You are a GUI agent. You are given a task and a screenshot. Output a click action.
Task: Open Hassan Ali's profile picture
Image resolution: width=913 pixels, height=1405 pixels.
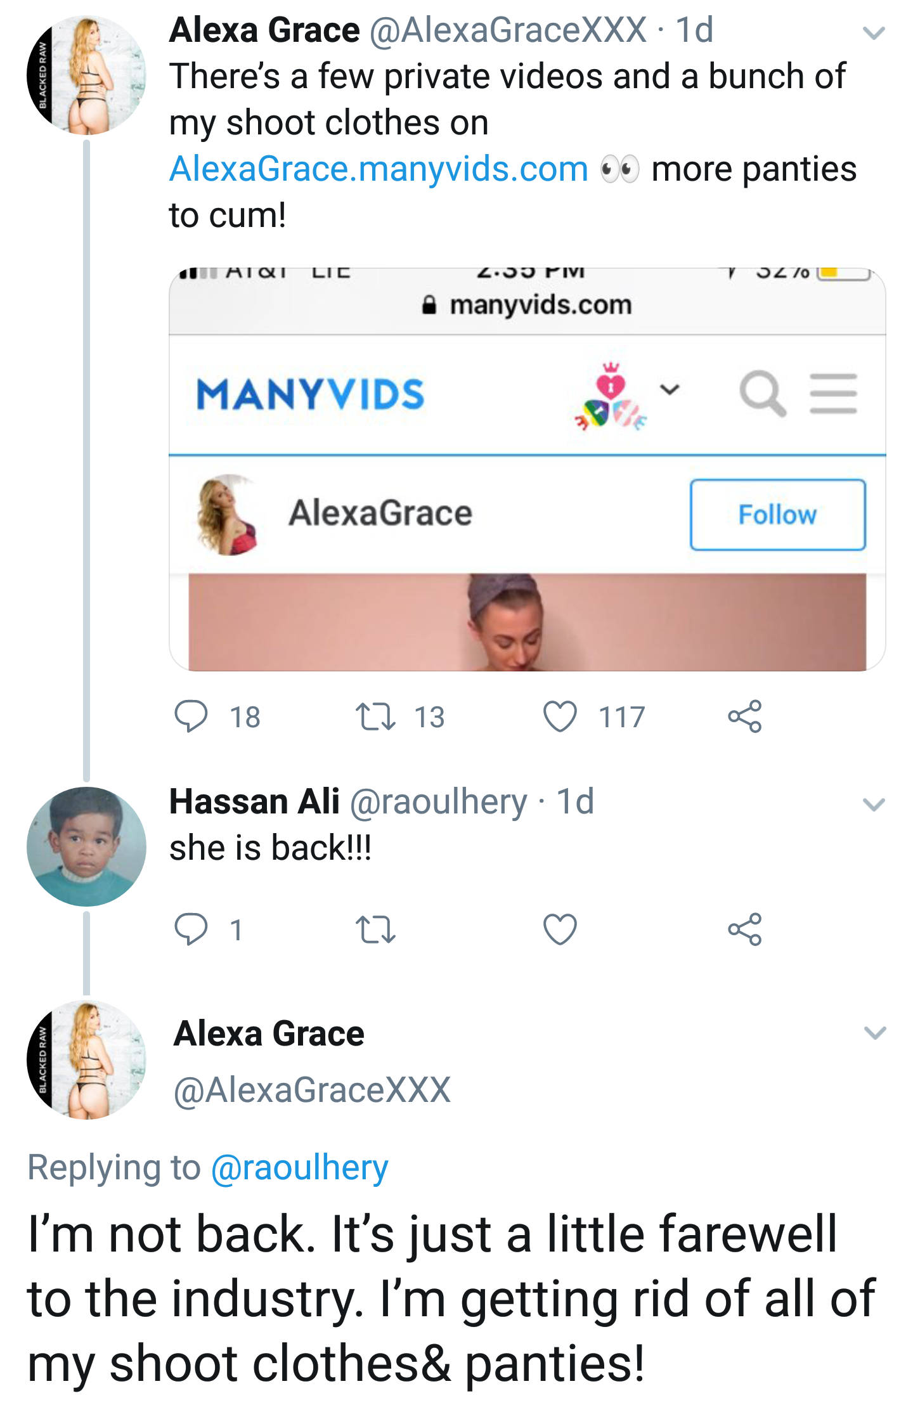point(86,846)
